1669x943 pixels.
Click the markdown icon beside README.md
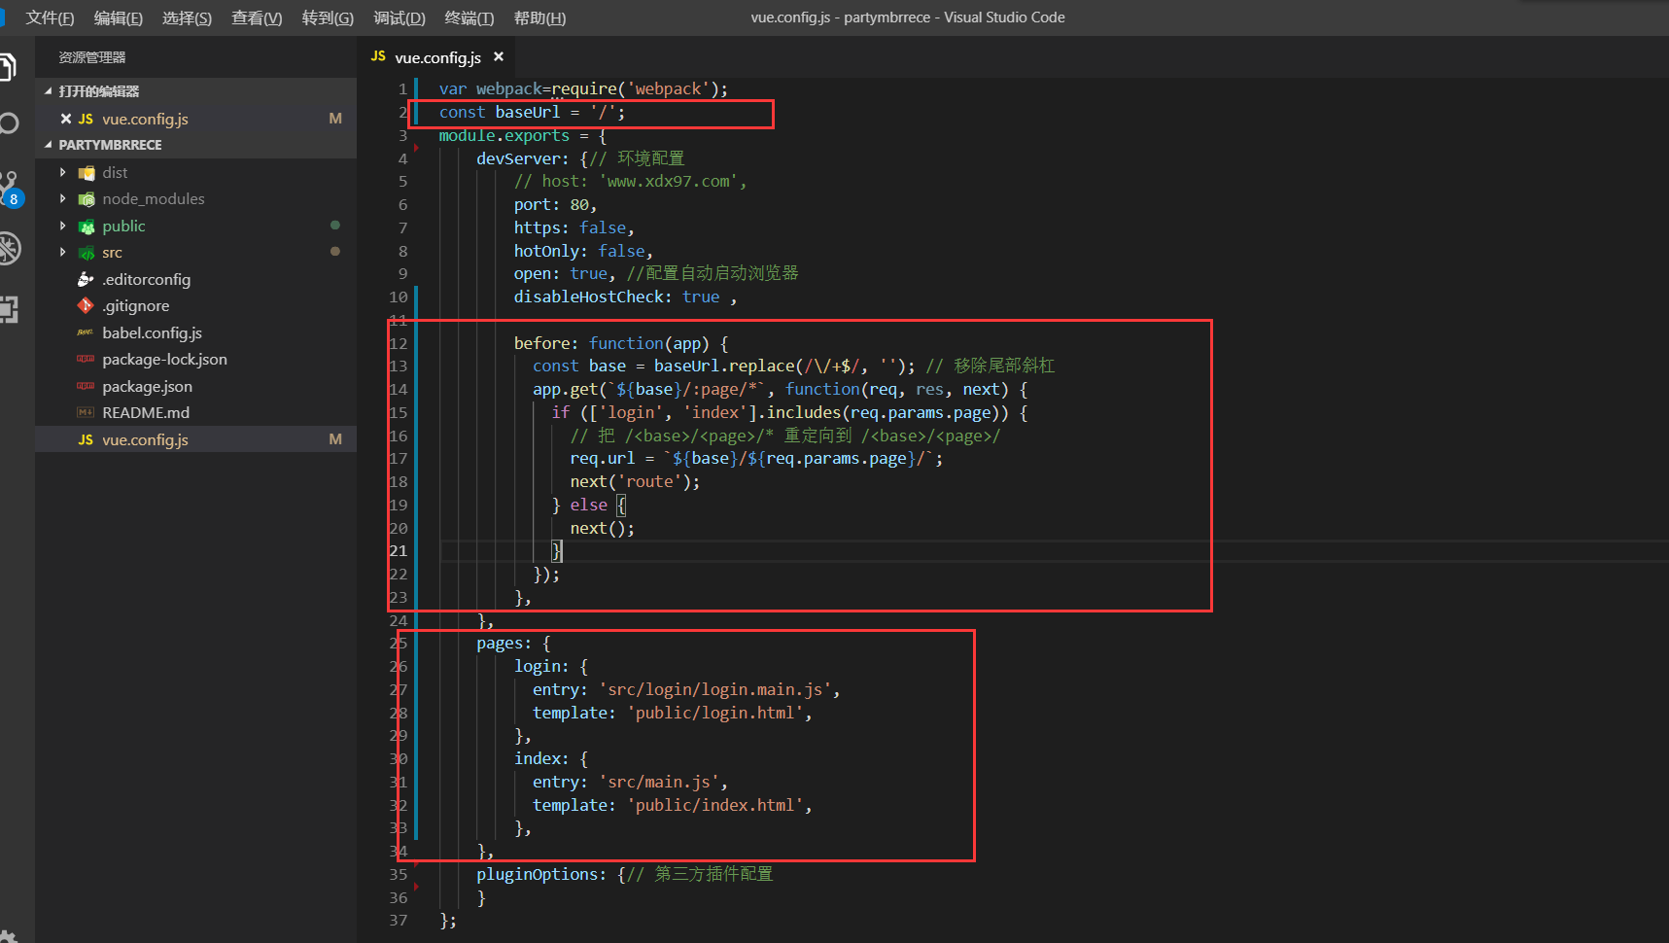[x=87, y=412]
